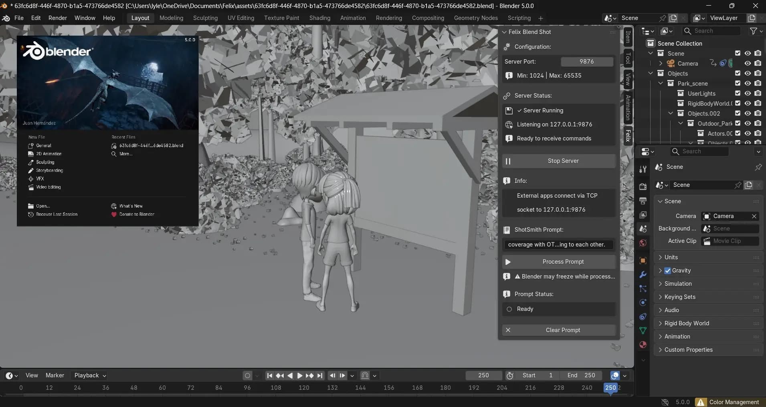Image resolution: width=766 pixels, height=407 pixels.
Task: Disable the Gravity checkbox
Action: click(668, 271)
